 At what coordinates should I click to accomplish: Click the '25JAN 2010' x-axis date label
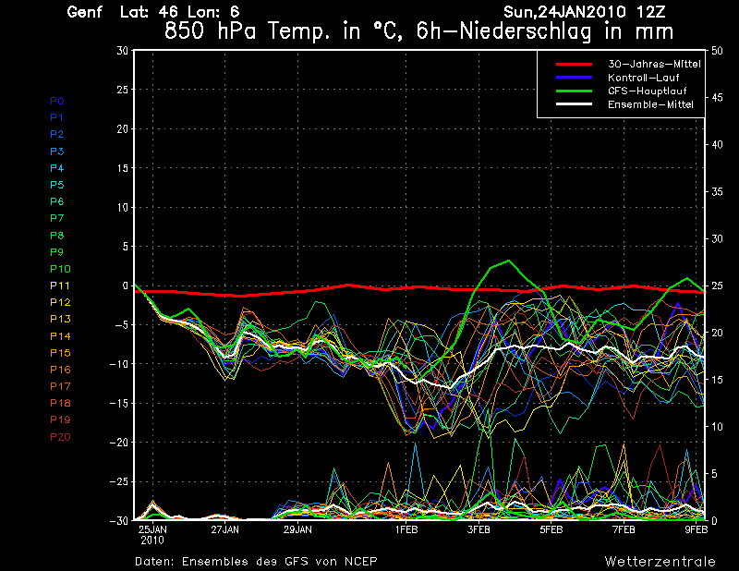coord(152,535)
